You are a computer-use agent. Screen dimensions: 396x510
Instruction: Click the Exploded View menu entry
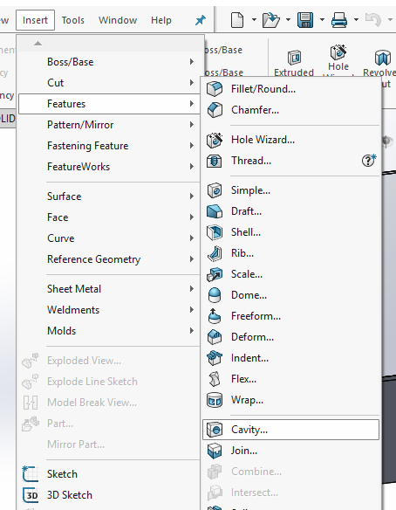[x=110, y=361]
